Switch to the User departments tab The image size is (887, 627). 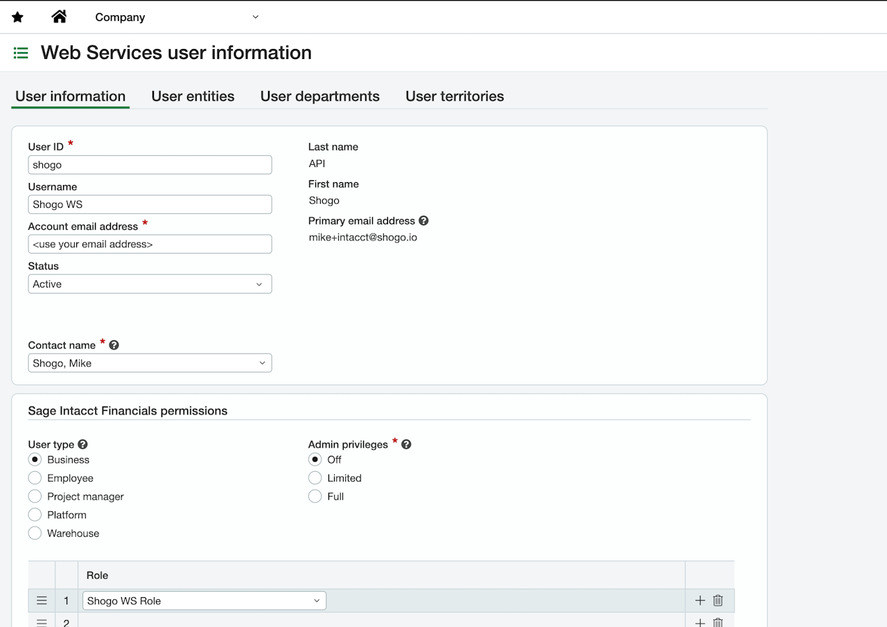320,96
